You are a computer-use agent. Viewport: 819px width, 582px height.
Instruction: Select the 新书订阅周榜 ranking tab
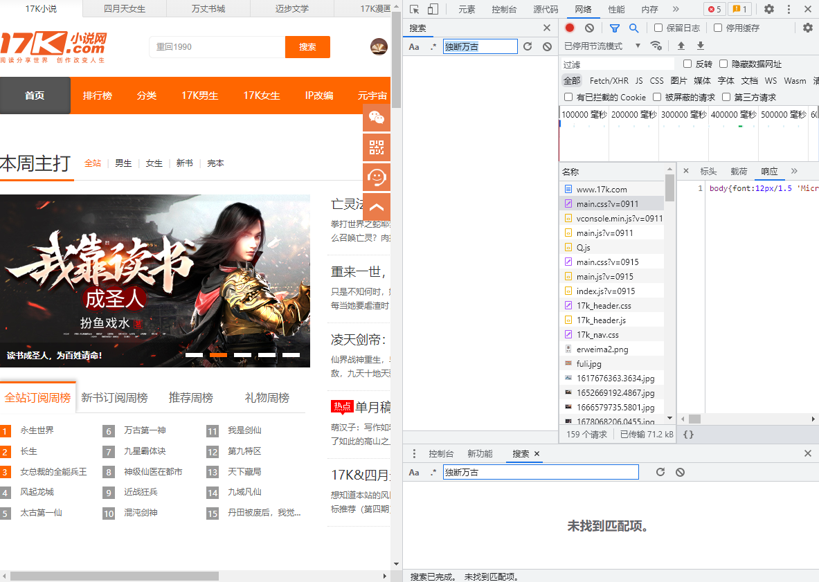click(114, 398)
